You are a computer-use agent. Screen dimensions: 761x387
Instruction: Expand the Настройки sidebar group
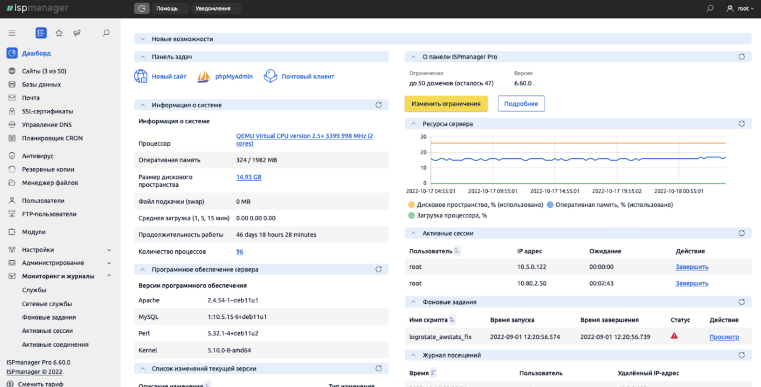60,250
